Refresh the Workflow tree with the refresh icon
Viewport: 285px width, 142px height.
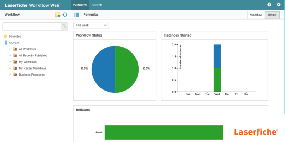65,15
